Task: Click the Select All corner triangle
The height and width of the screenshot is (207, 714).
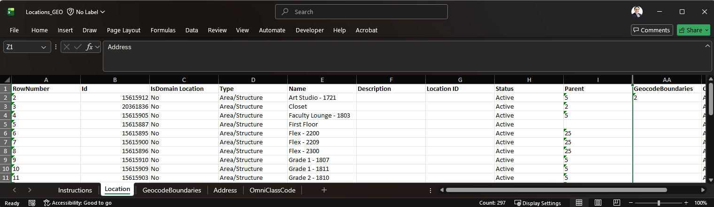Action: (x=6, y=79)
